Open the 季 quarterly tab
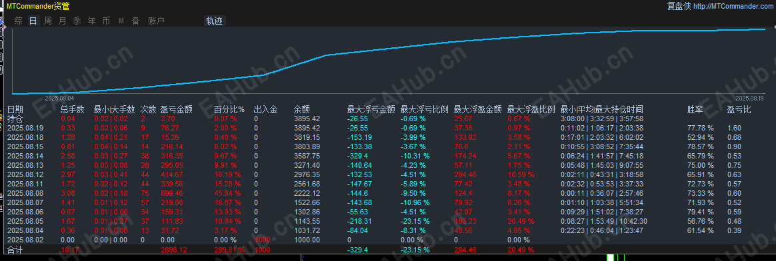This screenshot has height=261, width=776. pyautogui.click(x=77, y=21)
